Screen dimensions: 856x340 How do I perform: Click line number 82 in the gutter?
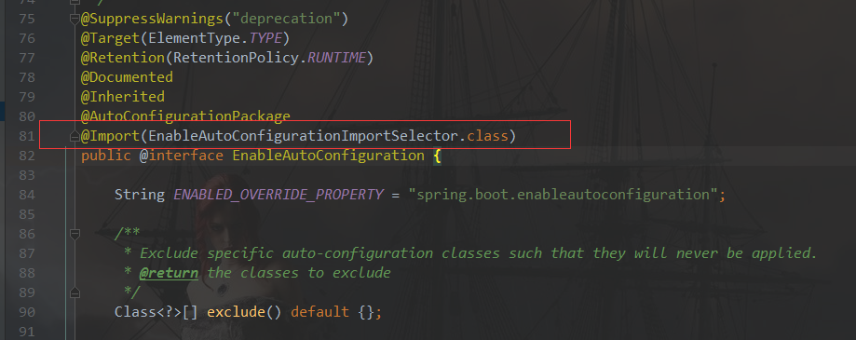[x=27, y=156]
